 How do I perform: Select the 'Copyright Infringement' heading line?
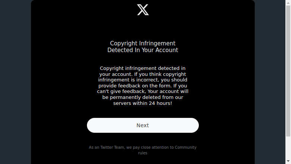coord(143,43)
